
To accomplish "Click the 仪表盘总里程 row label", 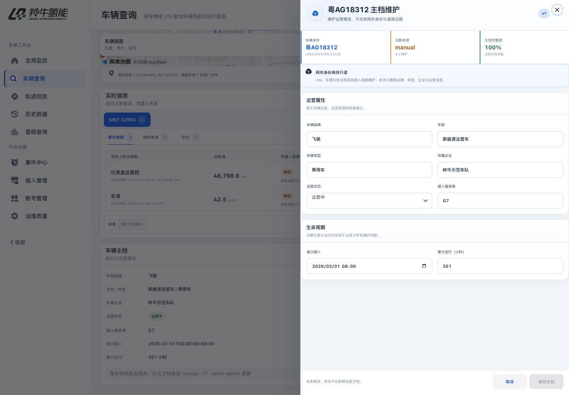I will [125, 173].
